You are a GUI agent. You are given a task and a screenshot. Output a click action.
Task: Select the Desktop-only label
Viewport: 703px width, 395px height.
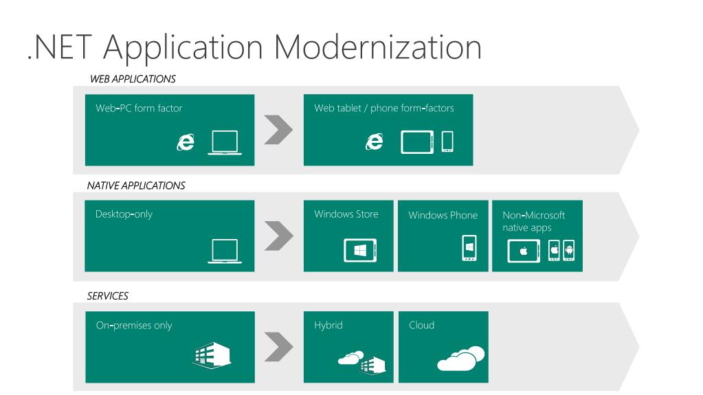pyautogui.click(x=124, y=214)
